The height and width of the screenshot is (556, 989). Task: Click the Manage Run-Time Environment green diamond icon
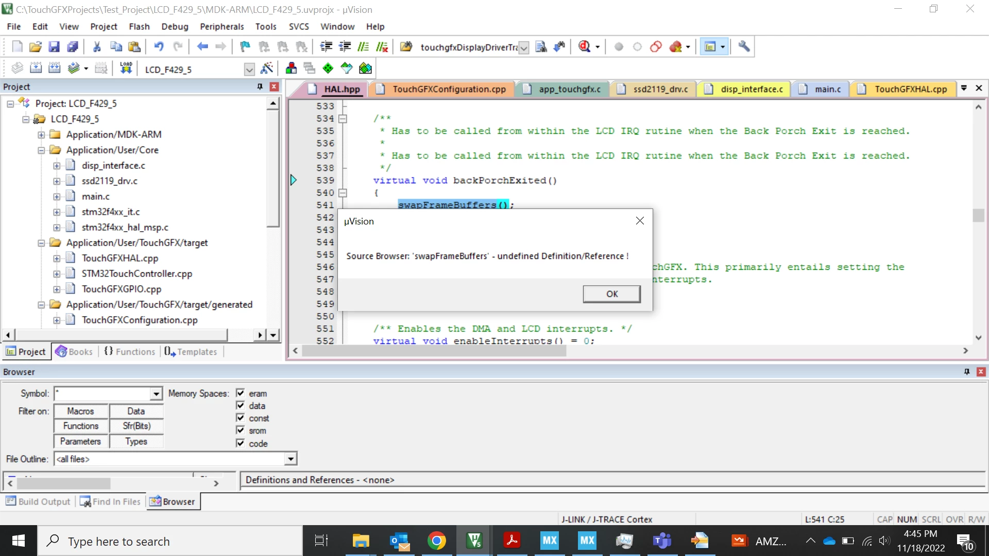pos(328,68)
